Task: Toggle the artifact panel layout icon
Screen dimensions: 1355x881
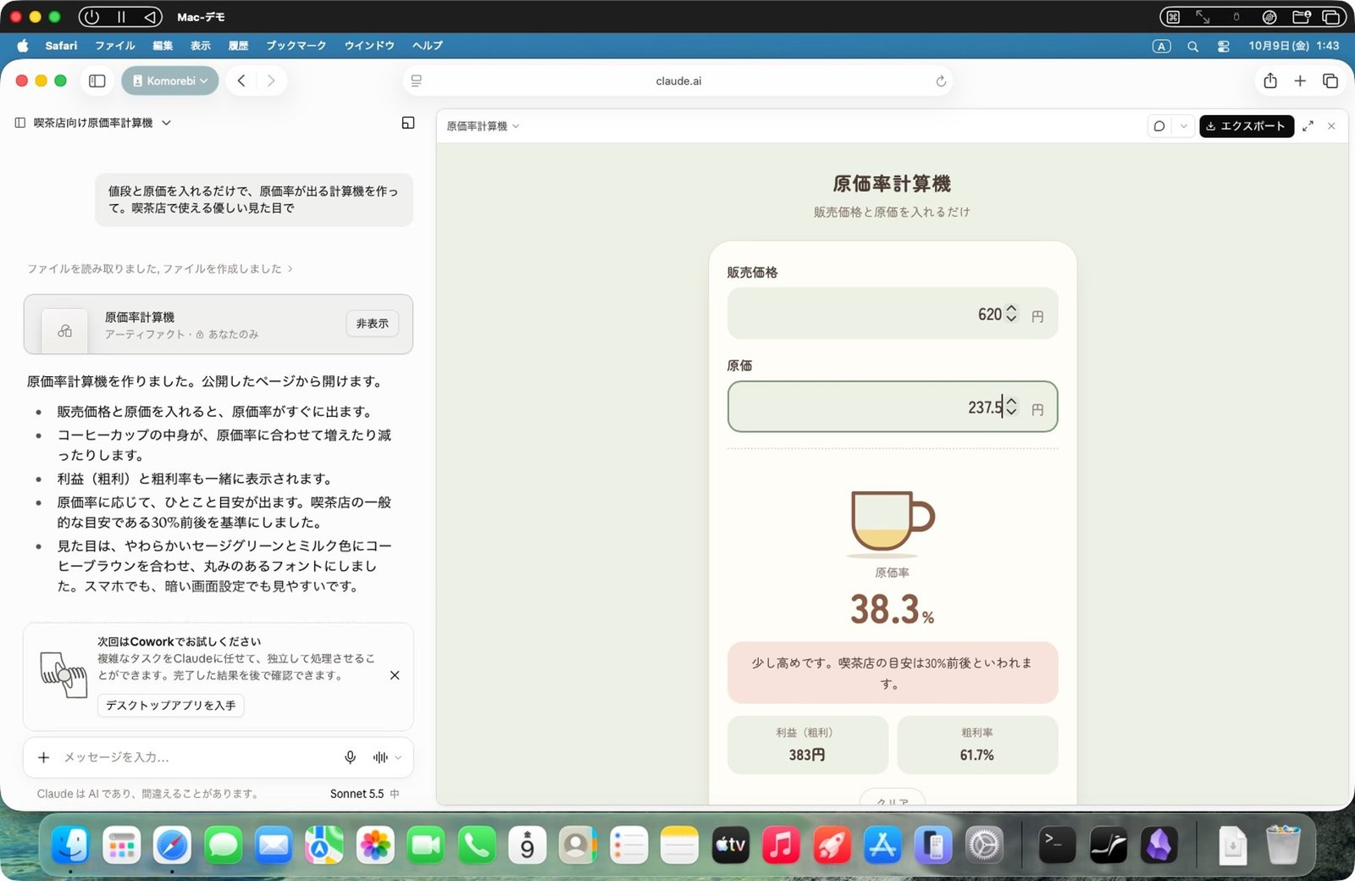Action: click(408, 123)
